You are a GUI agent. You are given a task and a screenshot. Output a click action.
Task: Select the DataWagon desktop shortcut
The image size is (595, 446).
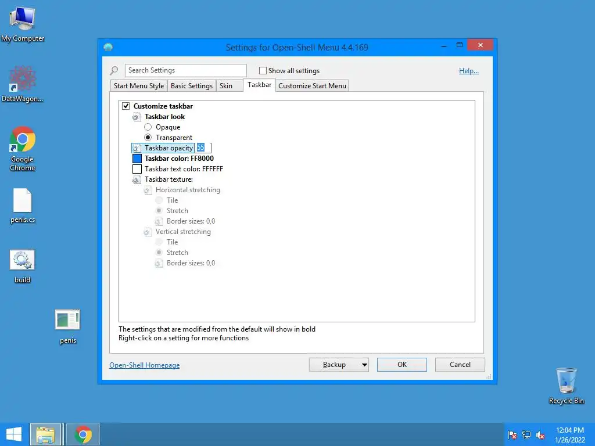pos(23,84)
